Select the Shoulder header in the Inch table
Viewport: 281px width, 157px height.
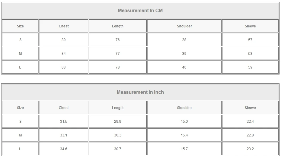(x=184, y=108)
